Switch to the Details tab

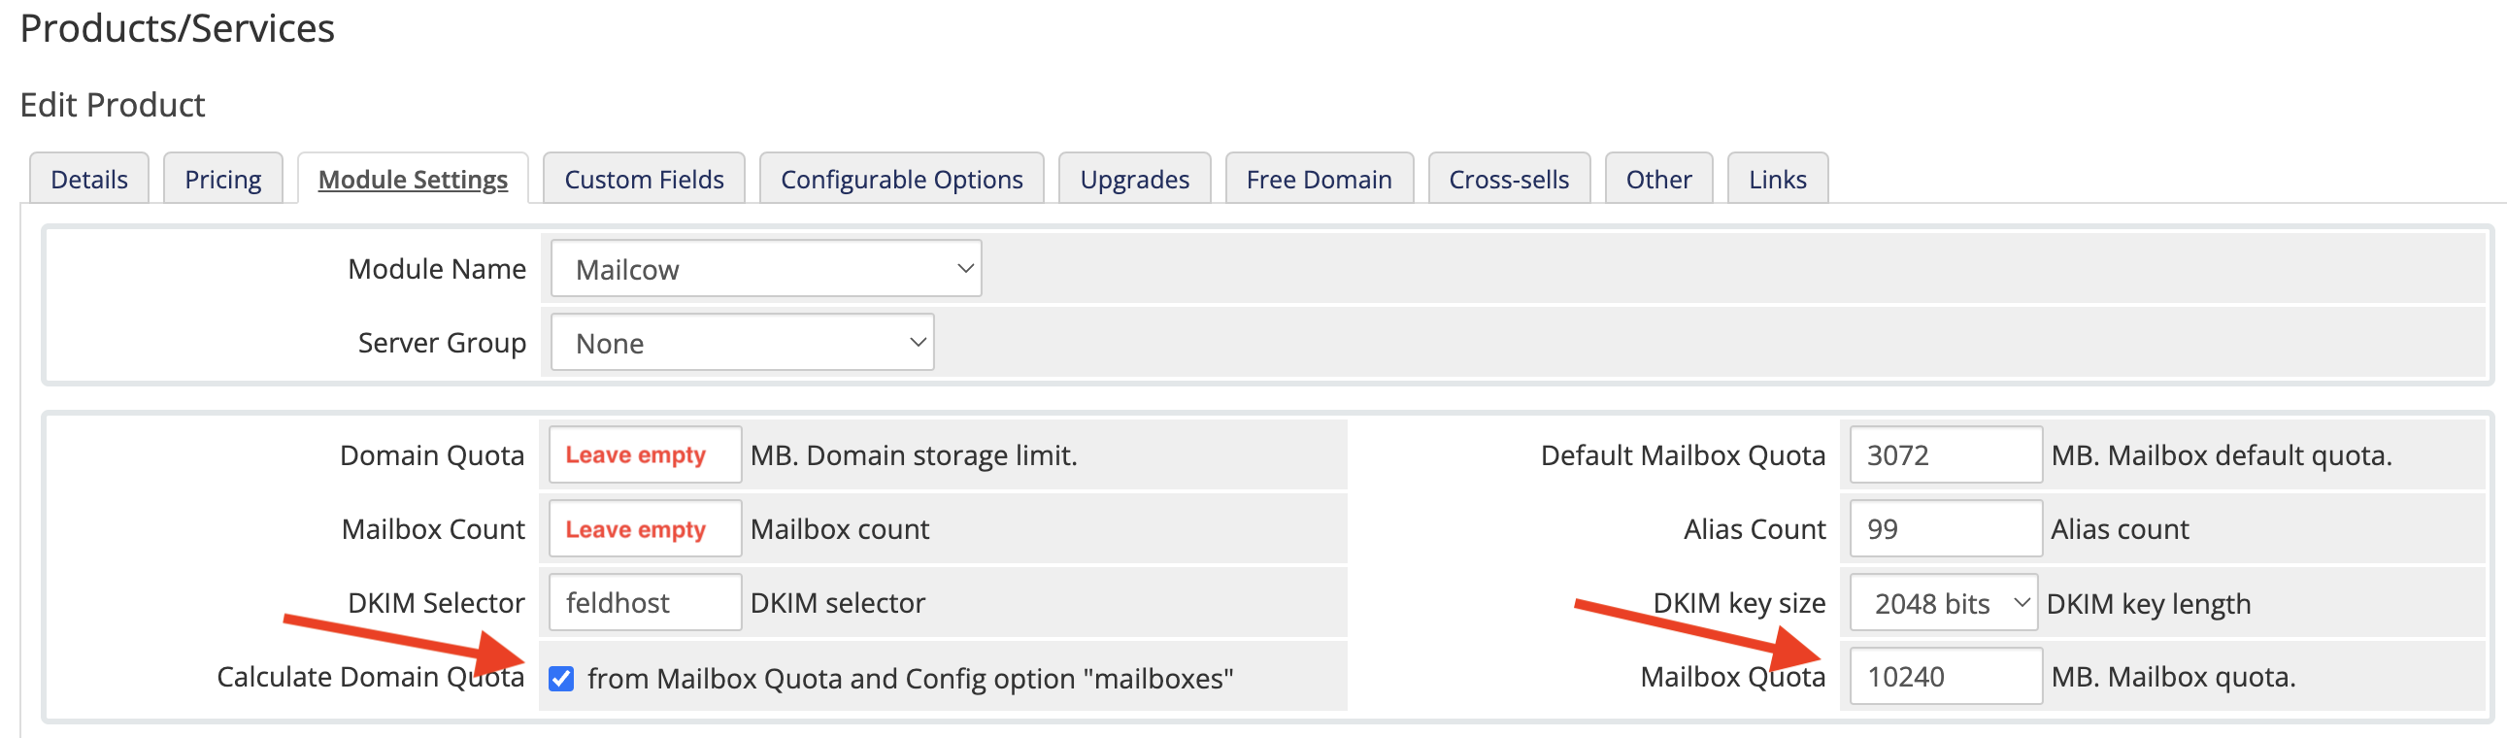point(89,179)
